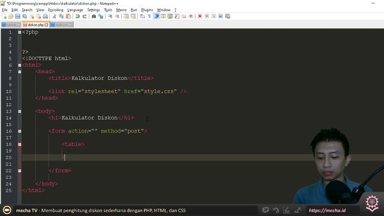
Task: Open the Window menu
Action: click(x=164, y=10)
